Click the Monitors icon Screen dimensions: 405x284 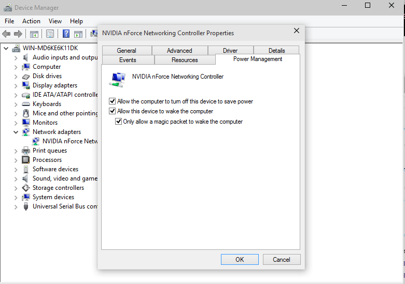pos(26,123)
